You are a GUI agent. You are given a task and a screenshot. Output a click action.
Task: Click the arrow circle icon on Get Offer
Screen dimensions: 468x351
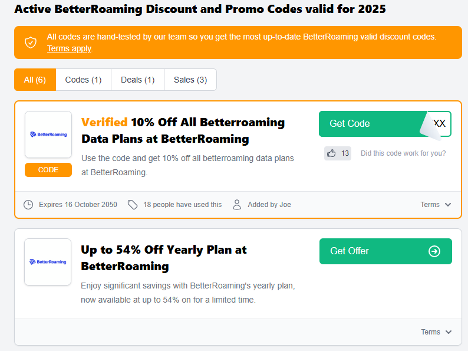pyautogui.click(x=434, y=251)
